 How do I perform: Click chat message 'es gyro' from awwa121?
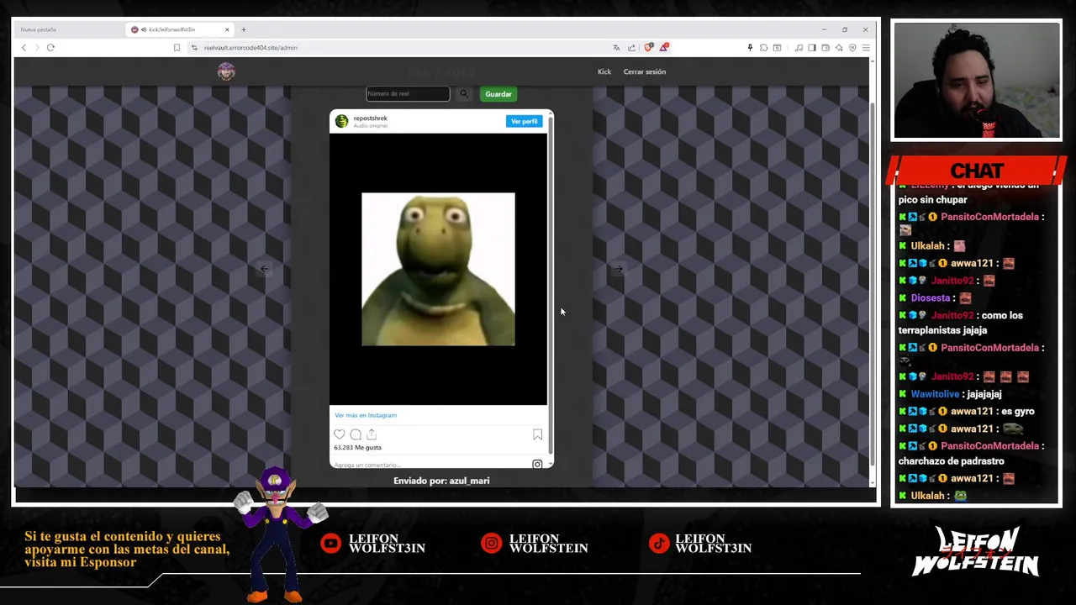point(1017,412)
